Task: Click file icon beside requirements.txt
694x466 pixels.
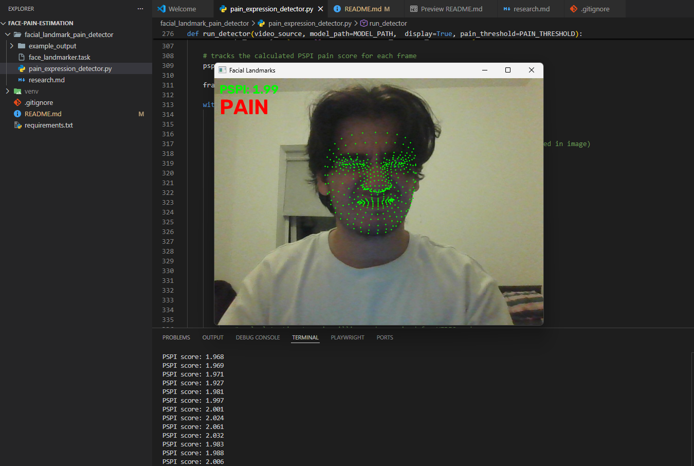Action: pyautogui.click(x=17, y=125)
